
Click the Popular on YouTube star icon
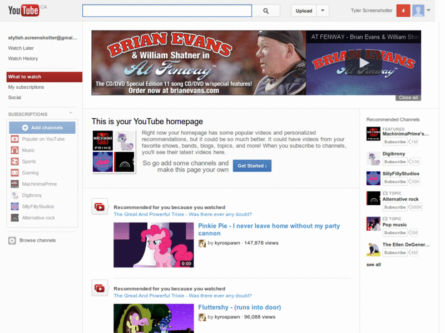[15, 139]
